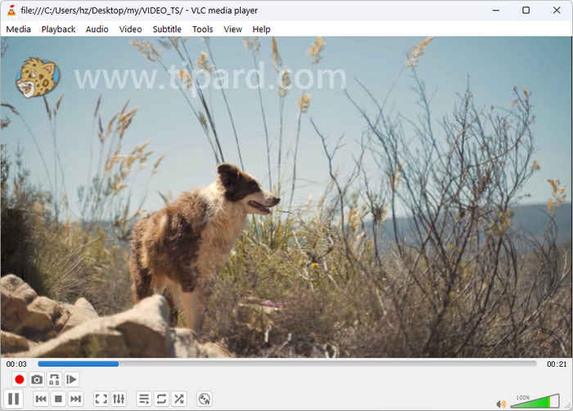The image size is (573, 411).
Task: Stop the playback
Action: tap(58, 399)
